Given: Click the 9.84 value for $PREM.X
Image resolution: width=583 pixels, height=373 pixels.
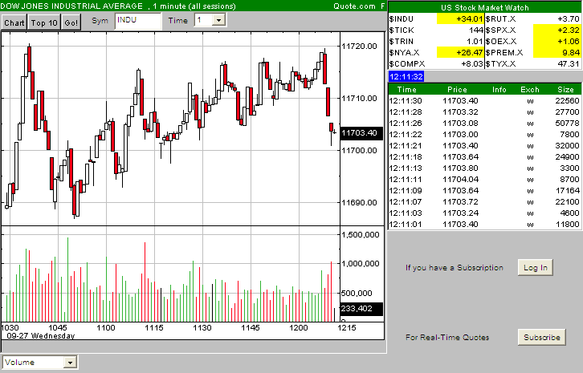Looking at the screenshot, I should click(557, 52).
